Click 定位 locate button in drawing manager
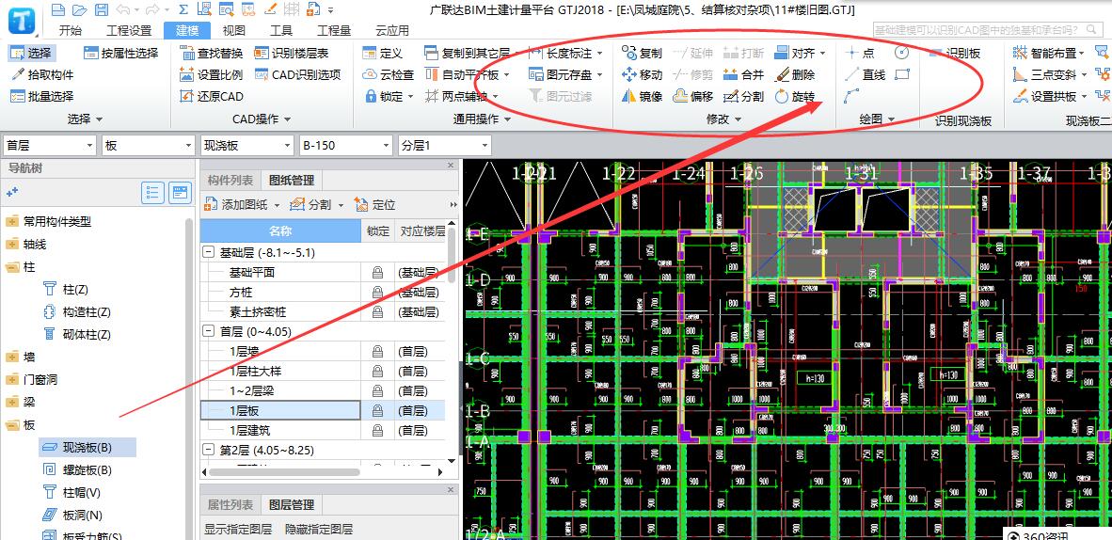 [375, 204]
